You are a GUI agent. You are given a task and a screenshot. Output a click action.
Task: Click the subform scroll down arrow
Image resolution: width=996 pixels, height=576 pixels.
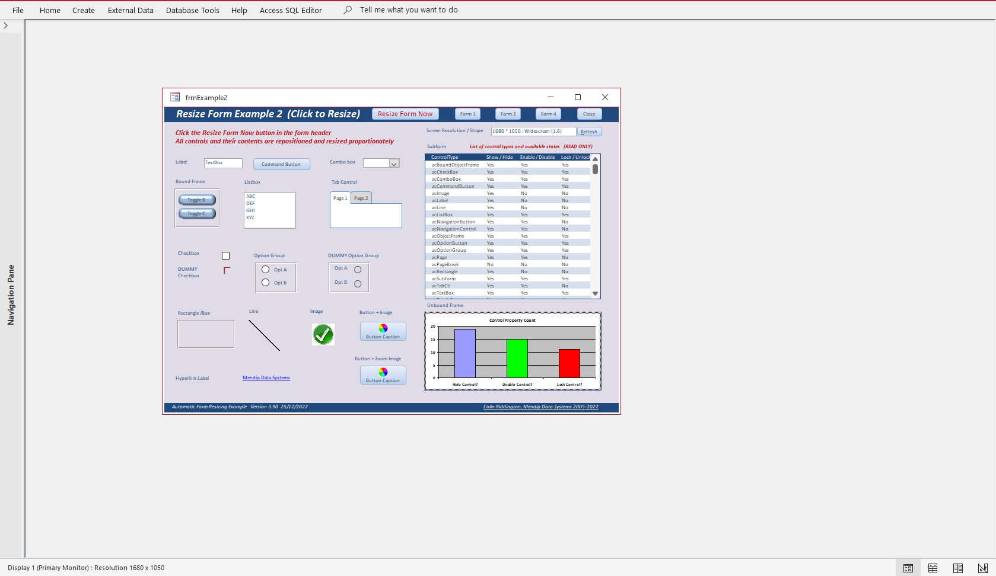coord(595,293)
